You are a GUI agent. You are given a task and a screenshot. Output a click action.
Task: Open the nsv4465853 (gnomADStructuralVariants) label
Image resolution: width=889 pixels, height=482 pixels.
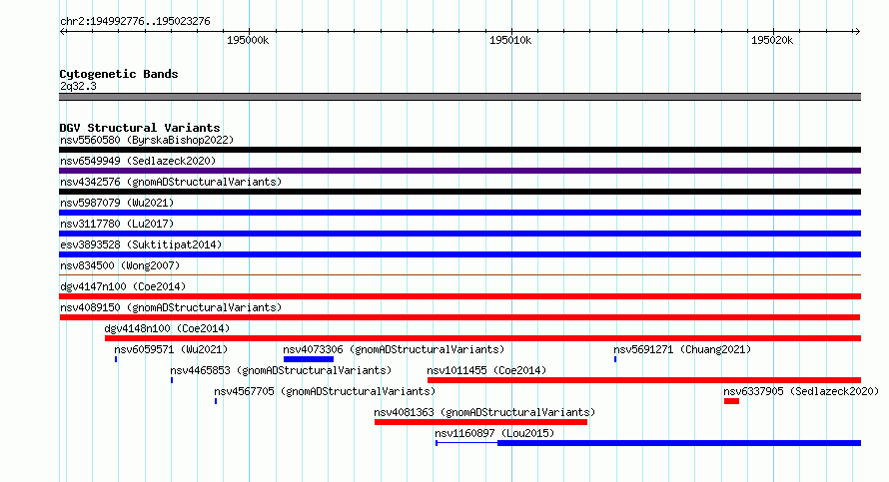click(281, 370)
